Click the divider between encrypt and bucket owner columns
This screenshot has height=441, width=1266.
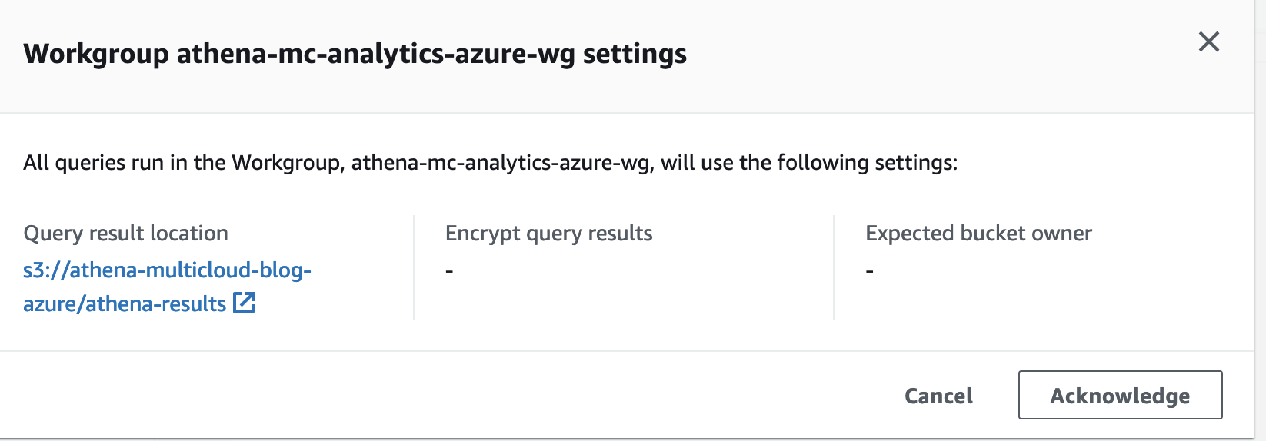834,267
